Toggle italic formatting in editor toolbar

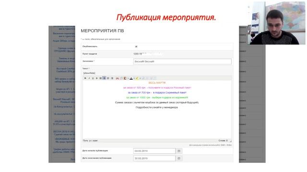point(89,78)
